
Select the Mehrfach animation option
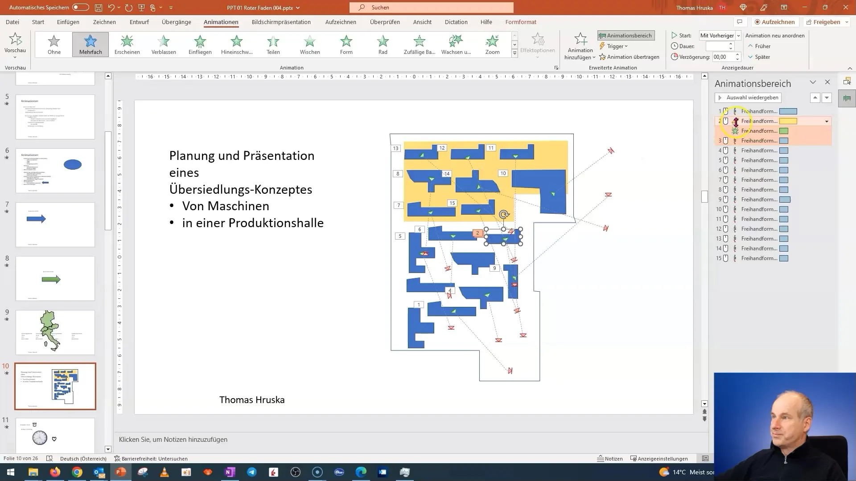(x=91, y=45)
